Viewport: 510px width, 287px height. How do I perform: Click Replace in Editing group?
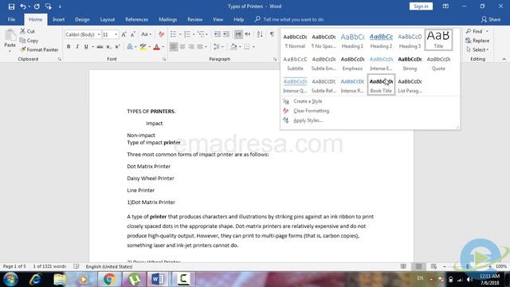(477, 41)
